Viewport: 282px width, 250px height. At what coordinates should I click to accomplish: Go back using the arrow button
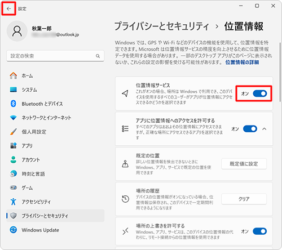[x=8, y=8]
